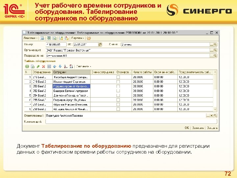Click the magnifier open button for Подразделение

215,56
